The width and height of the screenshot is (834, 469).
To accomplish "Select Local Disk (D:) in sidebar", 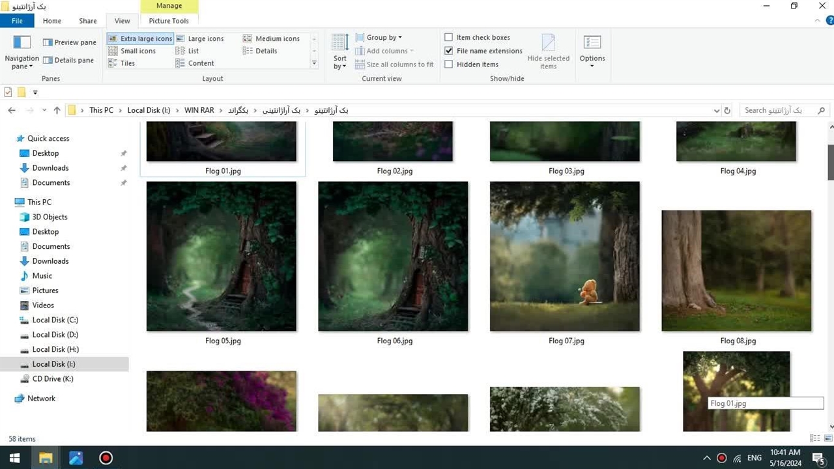I will (55, 335).
